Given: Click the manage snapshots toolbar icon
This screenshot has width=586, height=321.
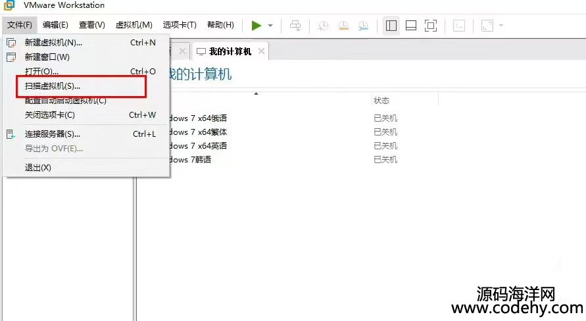Looking at the screenshot, I should (363, 26).
